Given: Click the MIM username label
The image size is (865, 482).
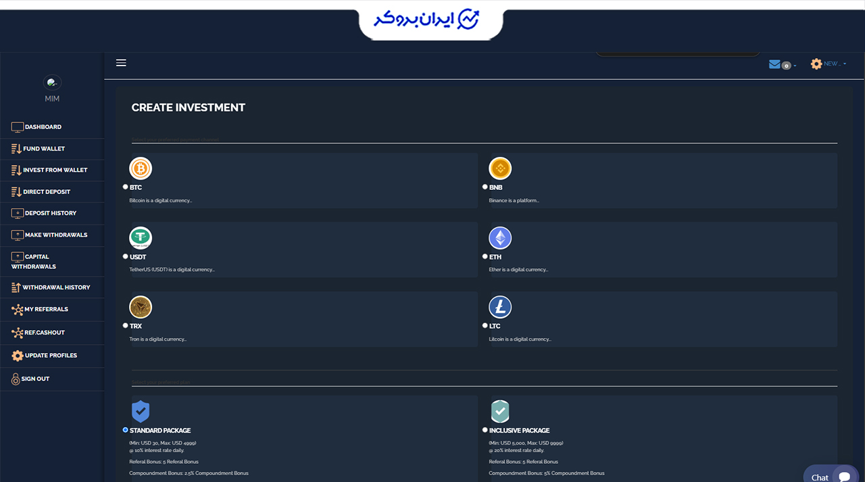Looking at the screenshot, I should point(52,99).
